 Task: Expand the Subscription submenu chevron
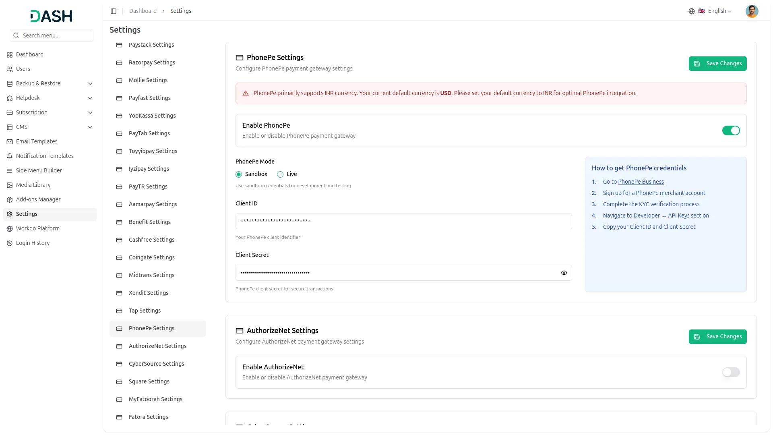[x=90, y=113]
